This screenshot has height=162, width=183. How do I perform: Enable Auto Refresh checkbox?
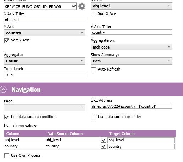pyautogui.click(x=94, y=69)
